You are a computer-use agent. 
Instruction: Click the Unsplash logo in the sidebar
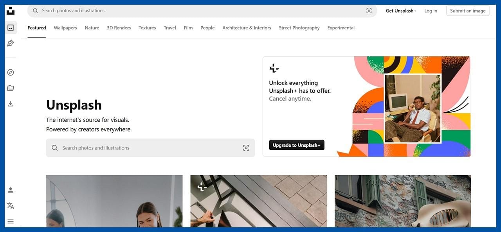(x=11, y=11)
